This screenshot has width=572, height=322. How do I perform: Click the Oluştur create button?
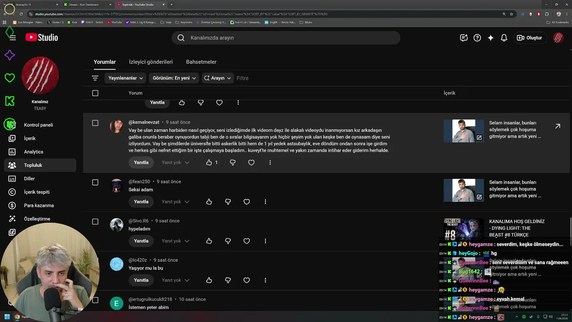click(529, 38)
